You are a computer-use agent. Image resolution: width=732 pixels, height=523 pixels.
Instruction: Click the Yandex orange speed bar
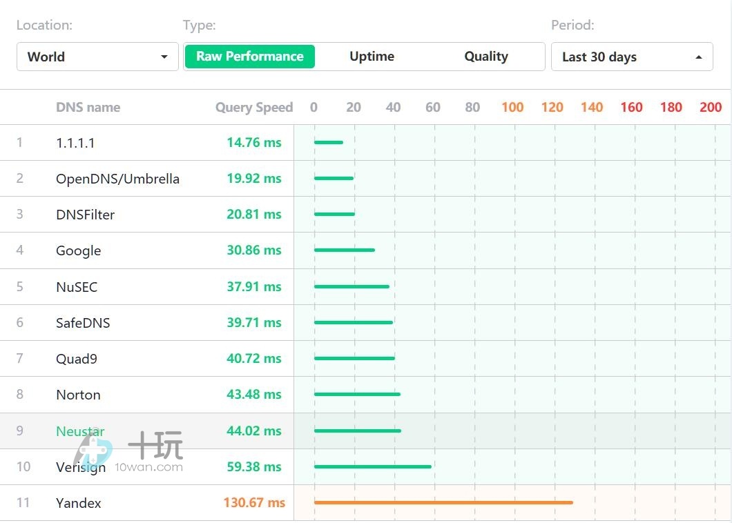(x=443, y=502)
